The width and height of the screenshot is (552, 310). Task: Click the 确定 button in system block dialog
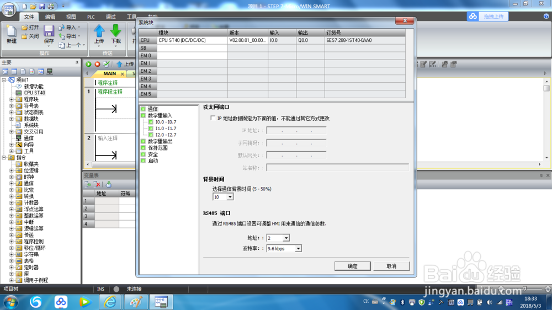(352, 266)
